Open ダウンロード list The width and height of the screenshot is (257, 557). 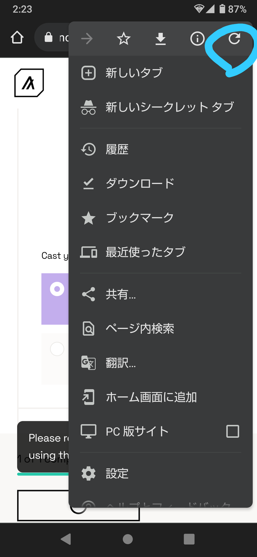(x=160, y=184)
